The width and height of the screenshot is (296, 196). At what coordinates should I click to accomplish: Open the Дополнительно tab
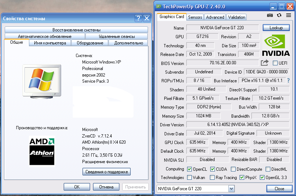pos(128,43)
